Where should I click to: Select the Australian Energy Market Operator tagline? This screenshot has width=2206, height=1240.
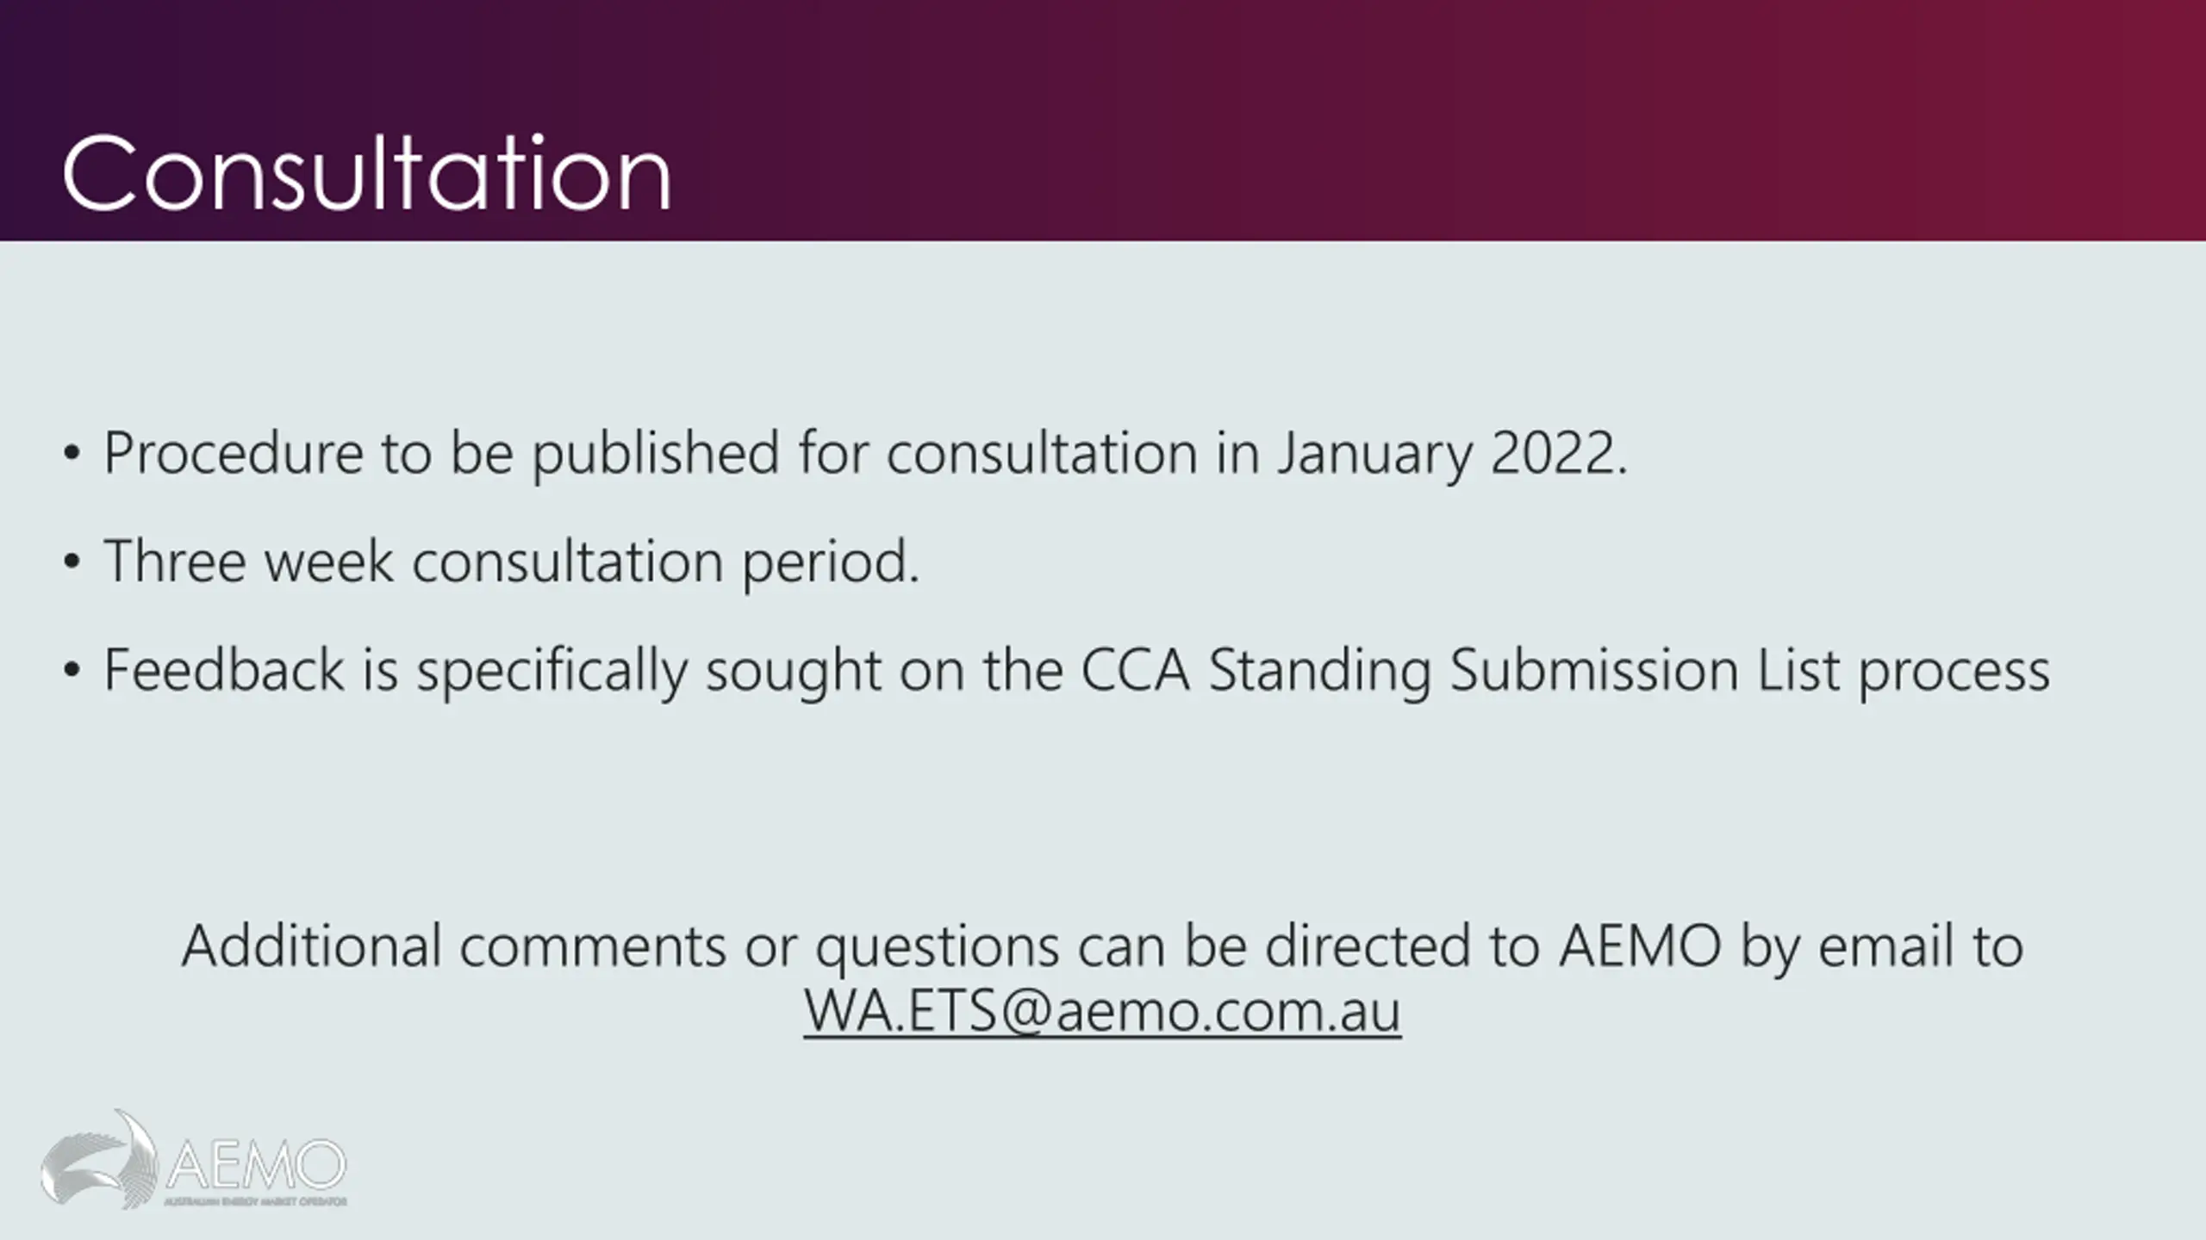click(x=255, y=1201)
